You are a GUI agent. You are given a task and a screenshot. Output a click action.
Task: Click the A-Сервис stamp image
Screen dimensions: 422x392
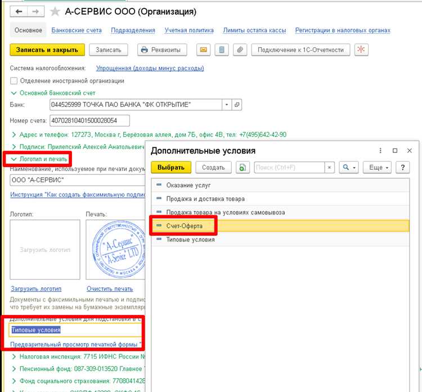click(118, 249)
